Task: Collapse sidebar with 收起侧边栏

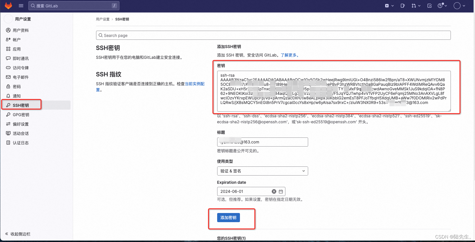Action: 18,234
